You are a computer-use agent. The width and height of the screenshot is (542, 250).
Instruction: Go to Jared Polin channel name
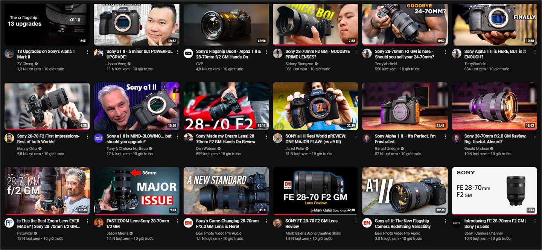[x=295, y=148]
